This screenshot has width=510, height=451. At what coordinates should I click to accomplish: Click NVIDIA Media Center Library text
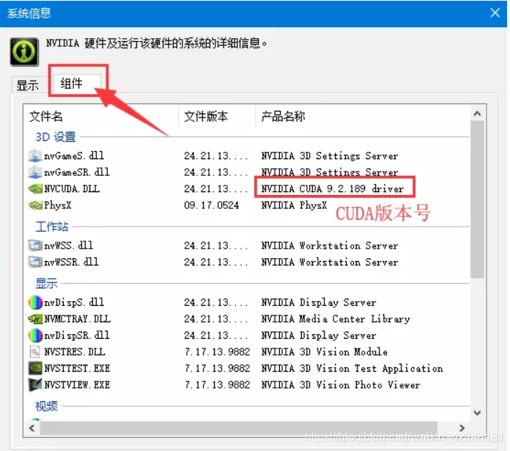click(336, 318)
